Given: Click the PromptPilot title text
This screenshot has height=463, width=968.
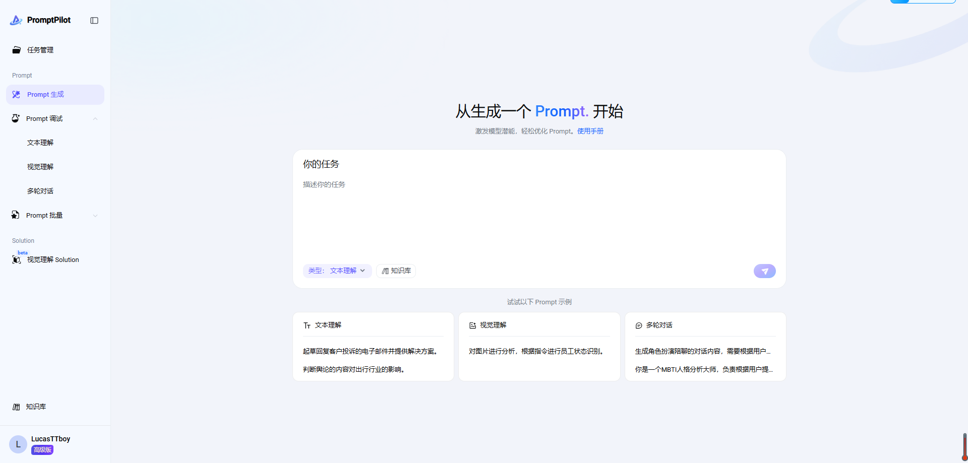Looking at the screenshot, I should (x=49, y=20).
